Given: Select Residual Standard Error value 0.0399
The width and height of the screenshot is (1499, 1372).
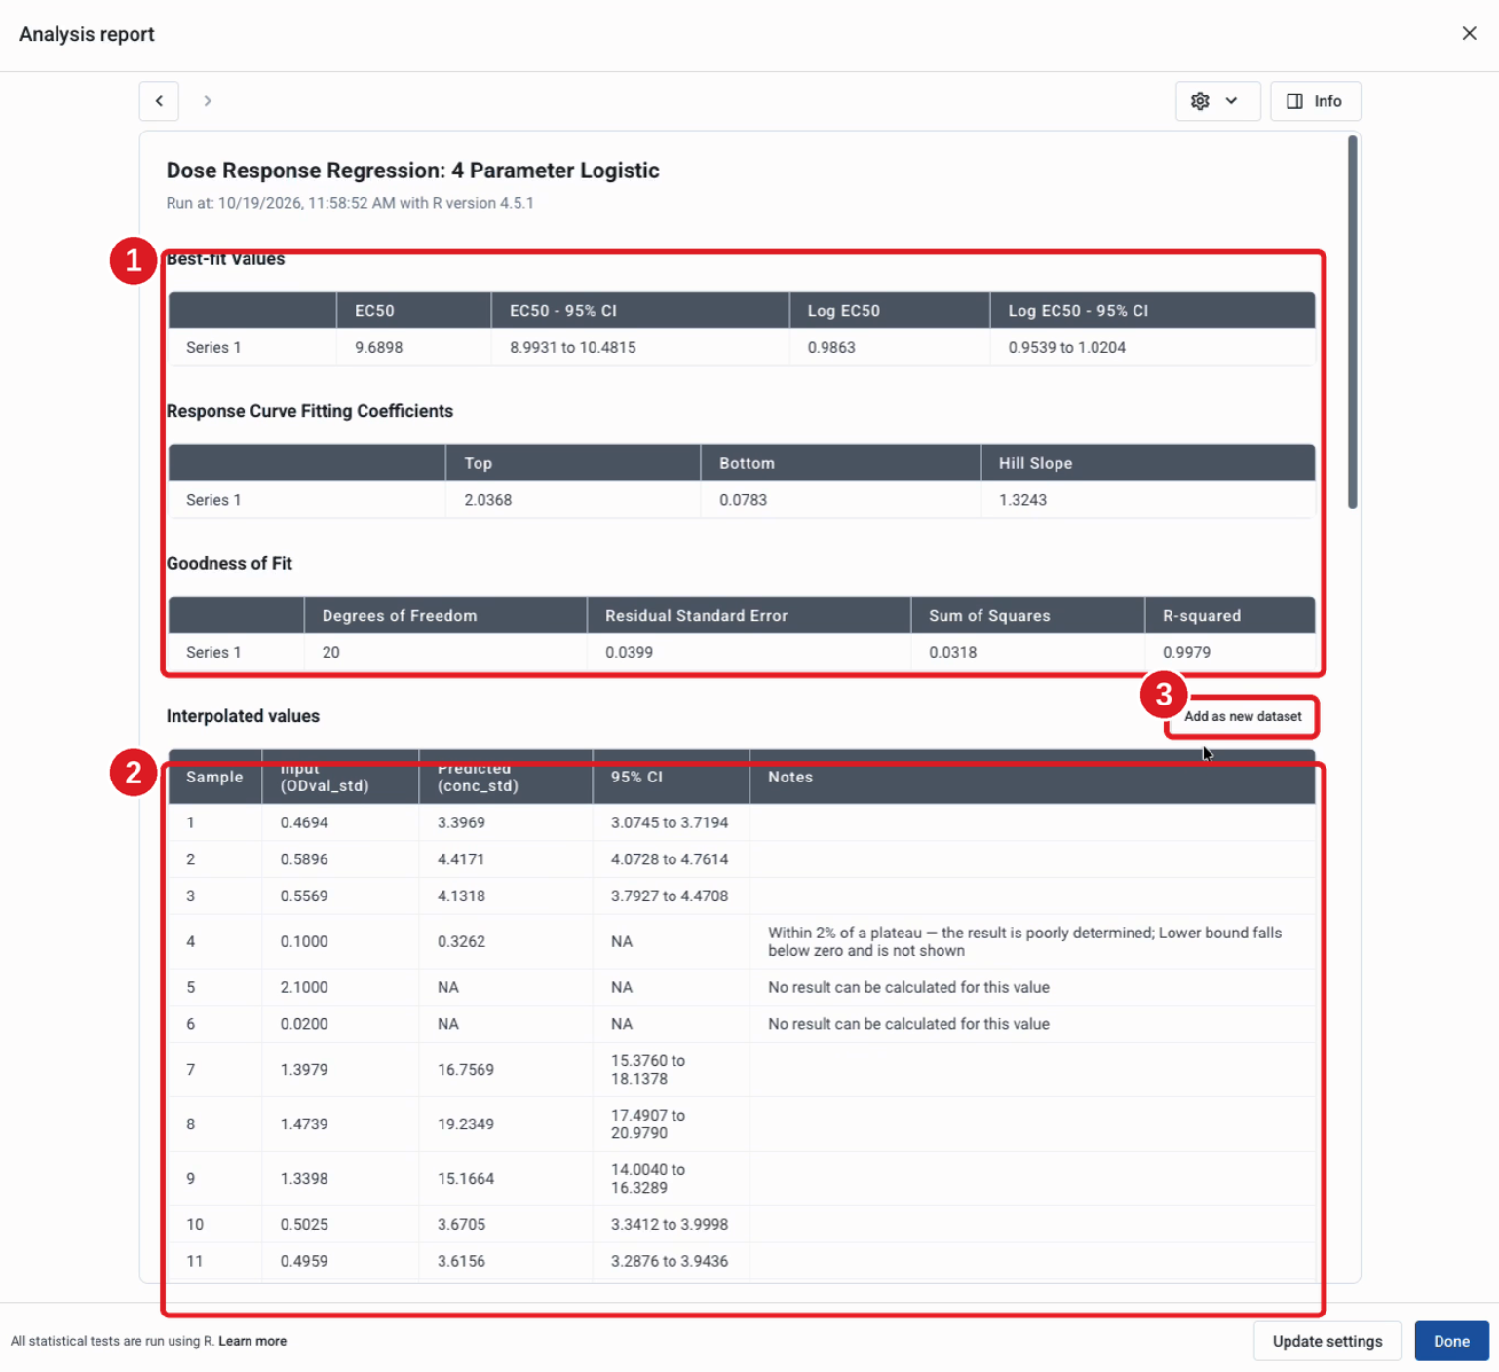Looking at the screenshot, I should coord(629,652).
